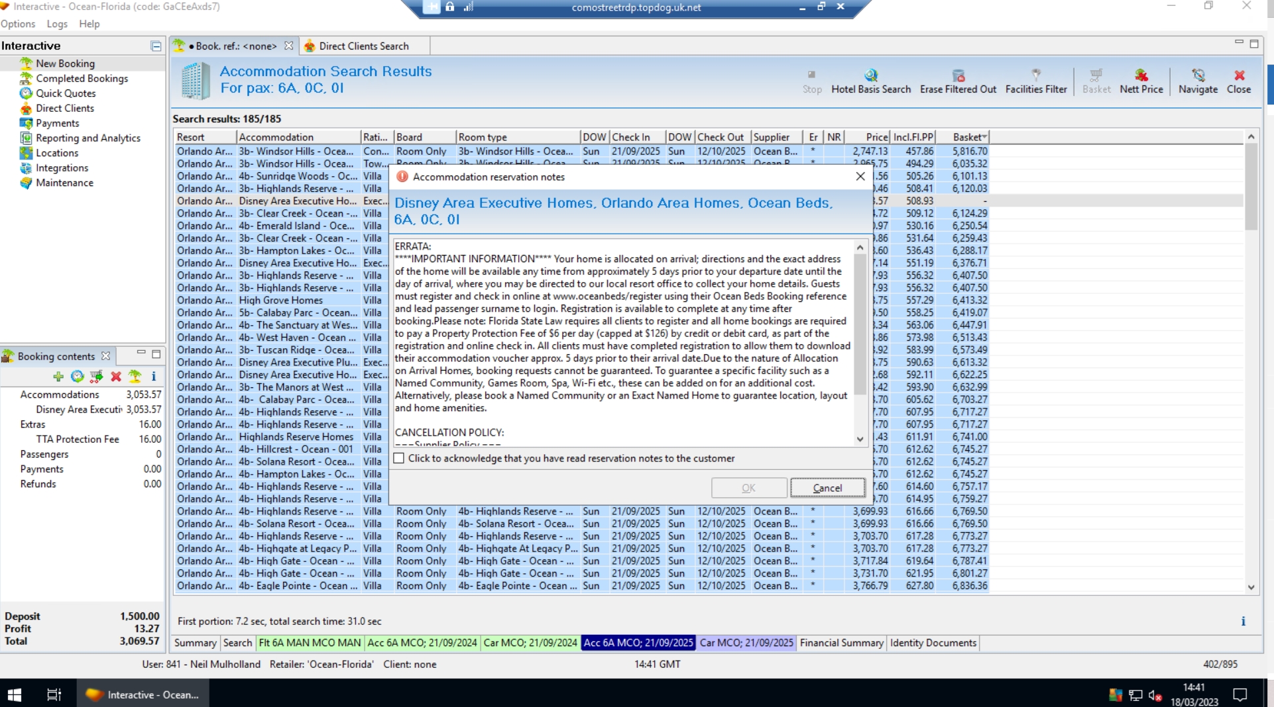Minimize the search results editor area
The width and height of the screenshot is (1274, 707).
1238,43
